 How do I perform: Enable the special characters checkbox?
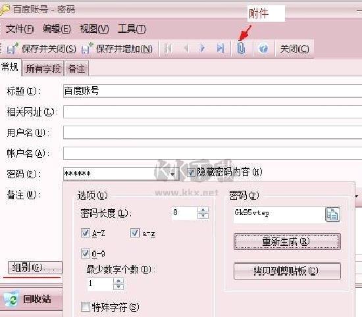point(86,307)
